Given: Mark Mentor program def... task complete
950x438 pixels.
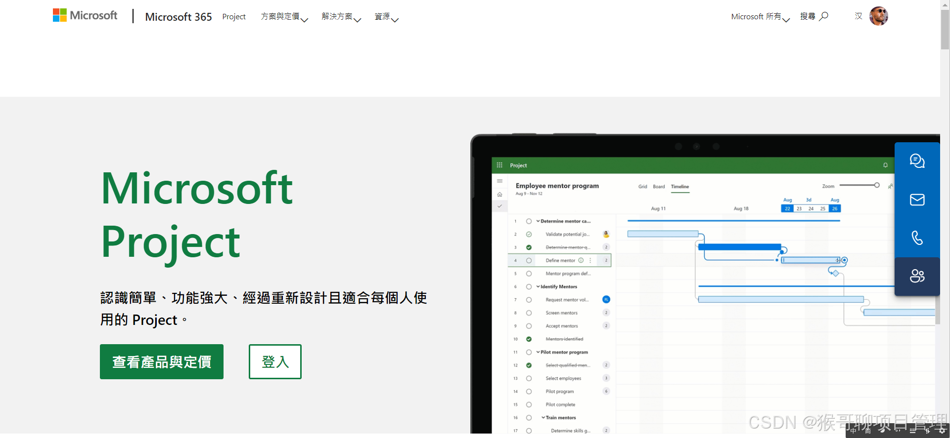Looking at the screenshot, I should click(529, 274).
